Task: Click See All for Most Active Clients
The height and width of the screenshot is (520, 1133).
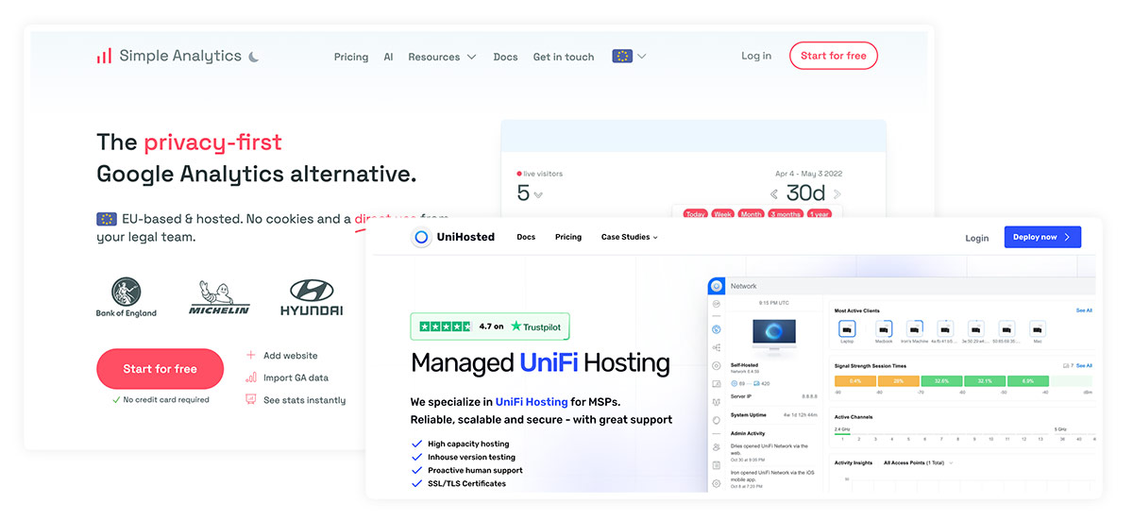Action: [1084, 310]
